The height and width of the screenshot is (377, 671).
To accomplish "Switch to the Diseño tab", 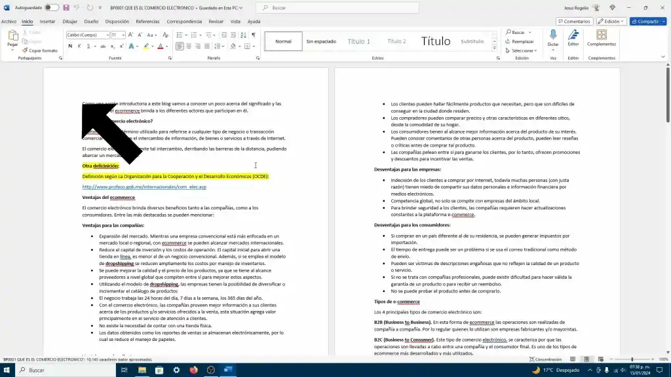I will pyautogui.click(x=90, y=22).
